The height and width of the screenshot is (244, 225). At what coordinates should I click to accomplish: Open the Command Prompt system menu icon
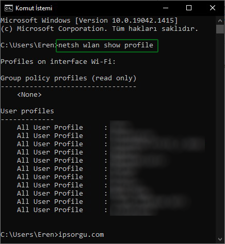click(x=9, y=8)
